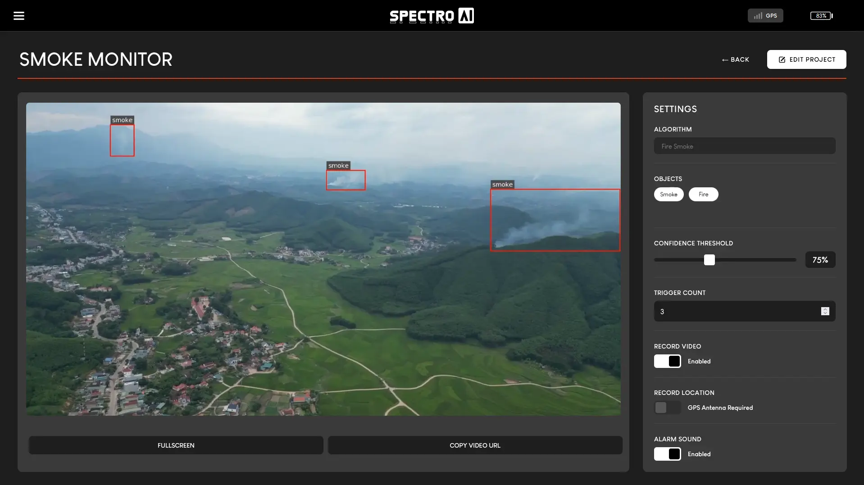Disable the Alarm Sound toggle

point(668,454)
